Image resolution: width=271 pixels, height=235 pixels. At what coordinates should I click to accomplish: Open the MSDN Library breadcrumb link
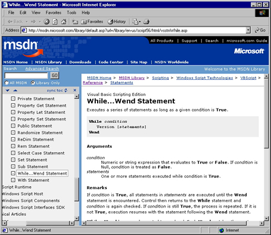click(132, 78)
